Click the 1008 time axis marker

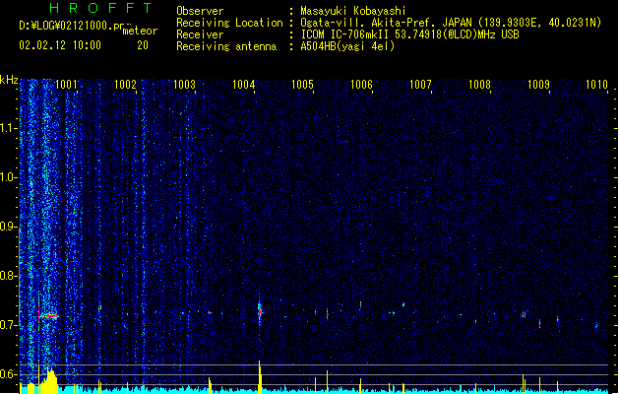tap(479, 84)
